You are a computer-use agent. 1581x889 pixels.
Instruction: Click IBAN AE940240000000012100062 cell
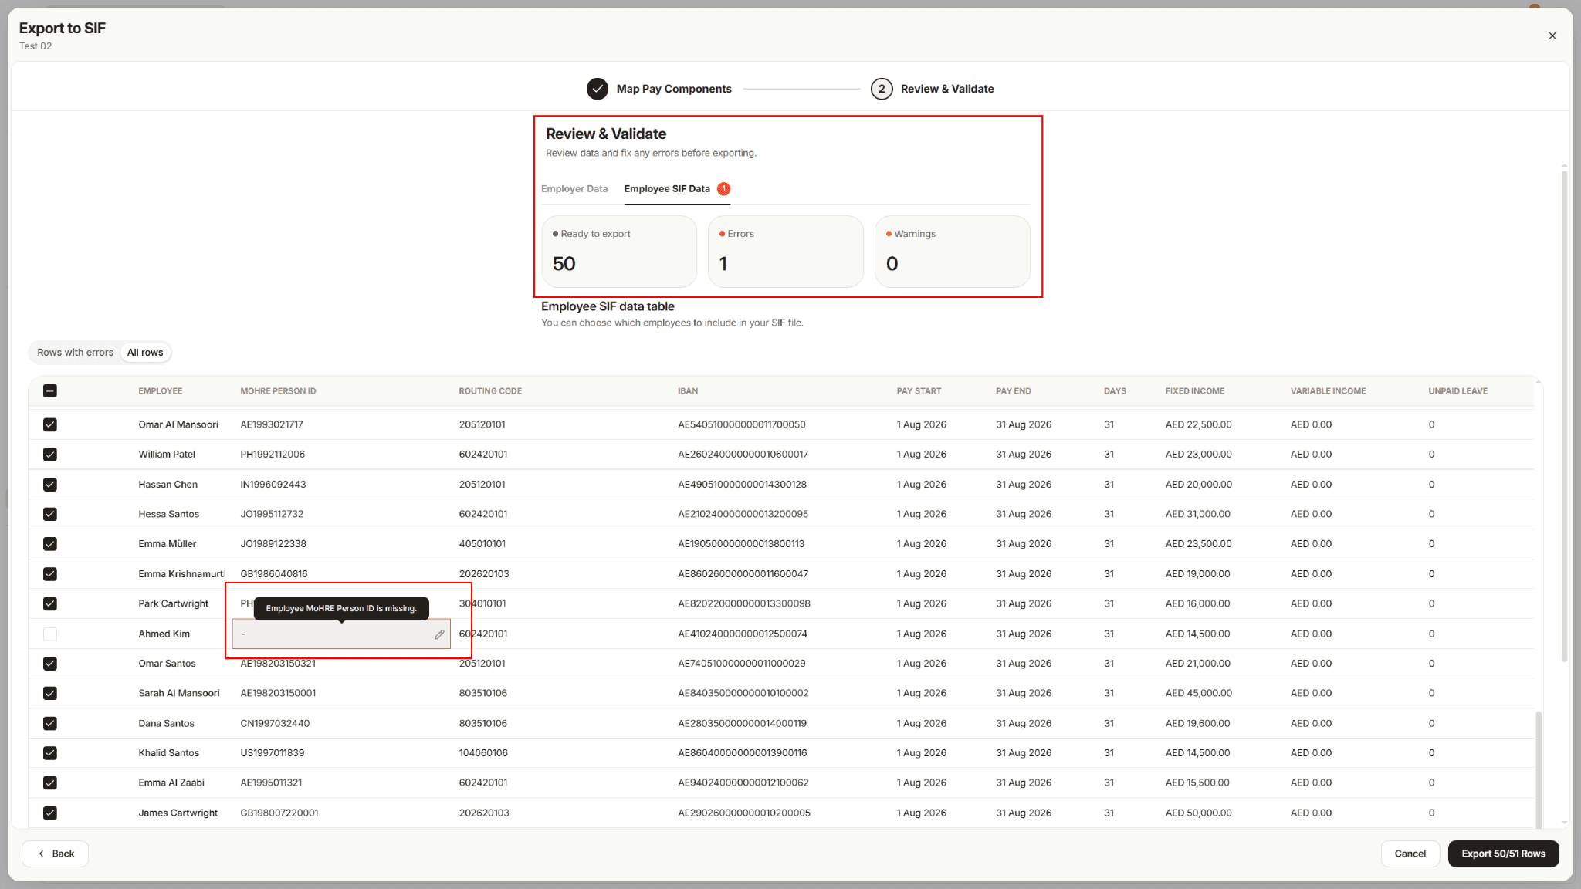[743, 783]
